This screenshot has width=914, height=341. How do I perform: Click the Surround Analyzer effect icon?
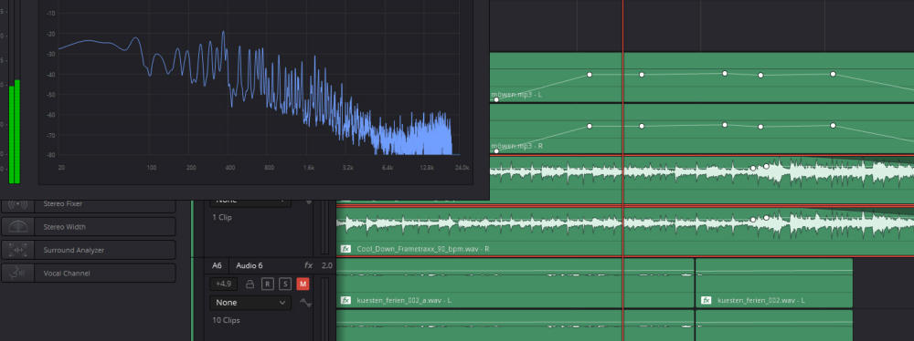(x=18, y=250)
